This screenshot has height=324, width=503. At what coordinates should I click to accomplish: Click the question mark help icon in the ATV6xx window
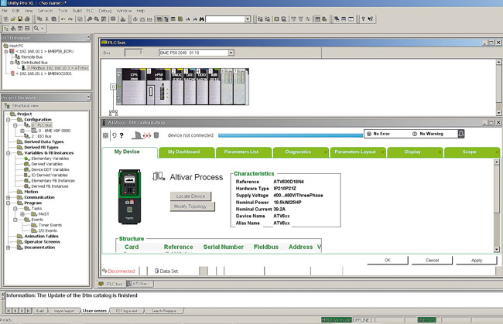tap(121, 135)
